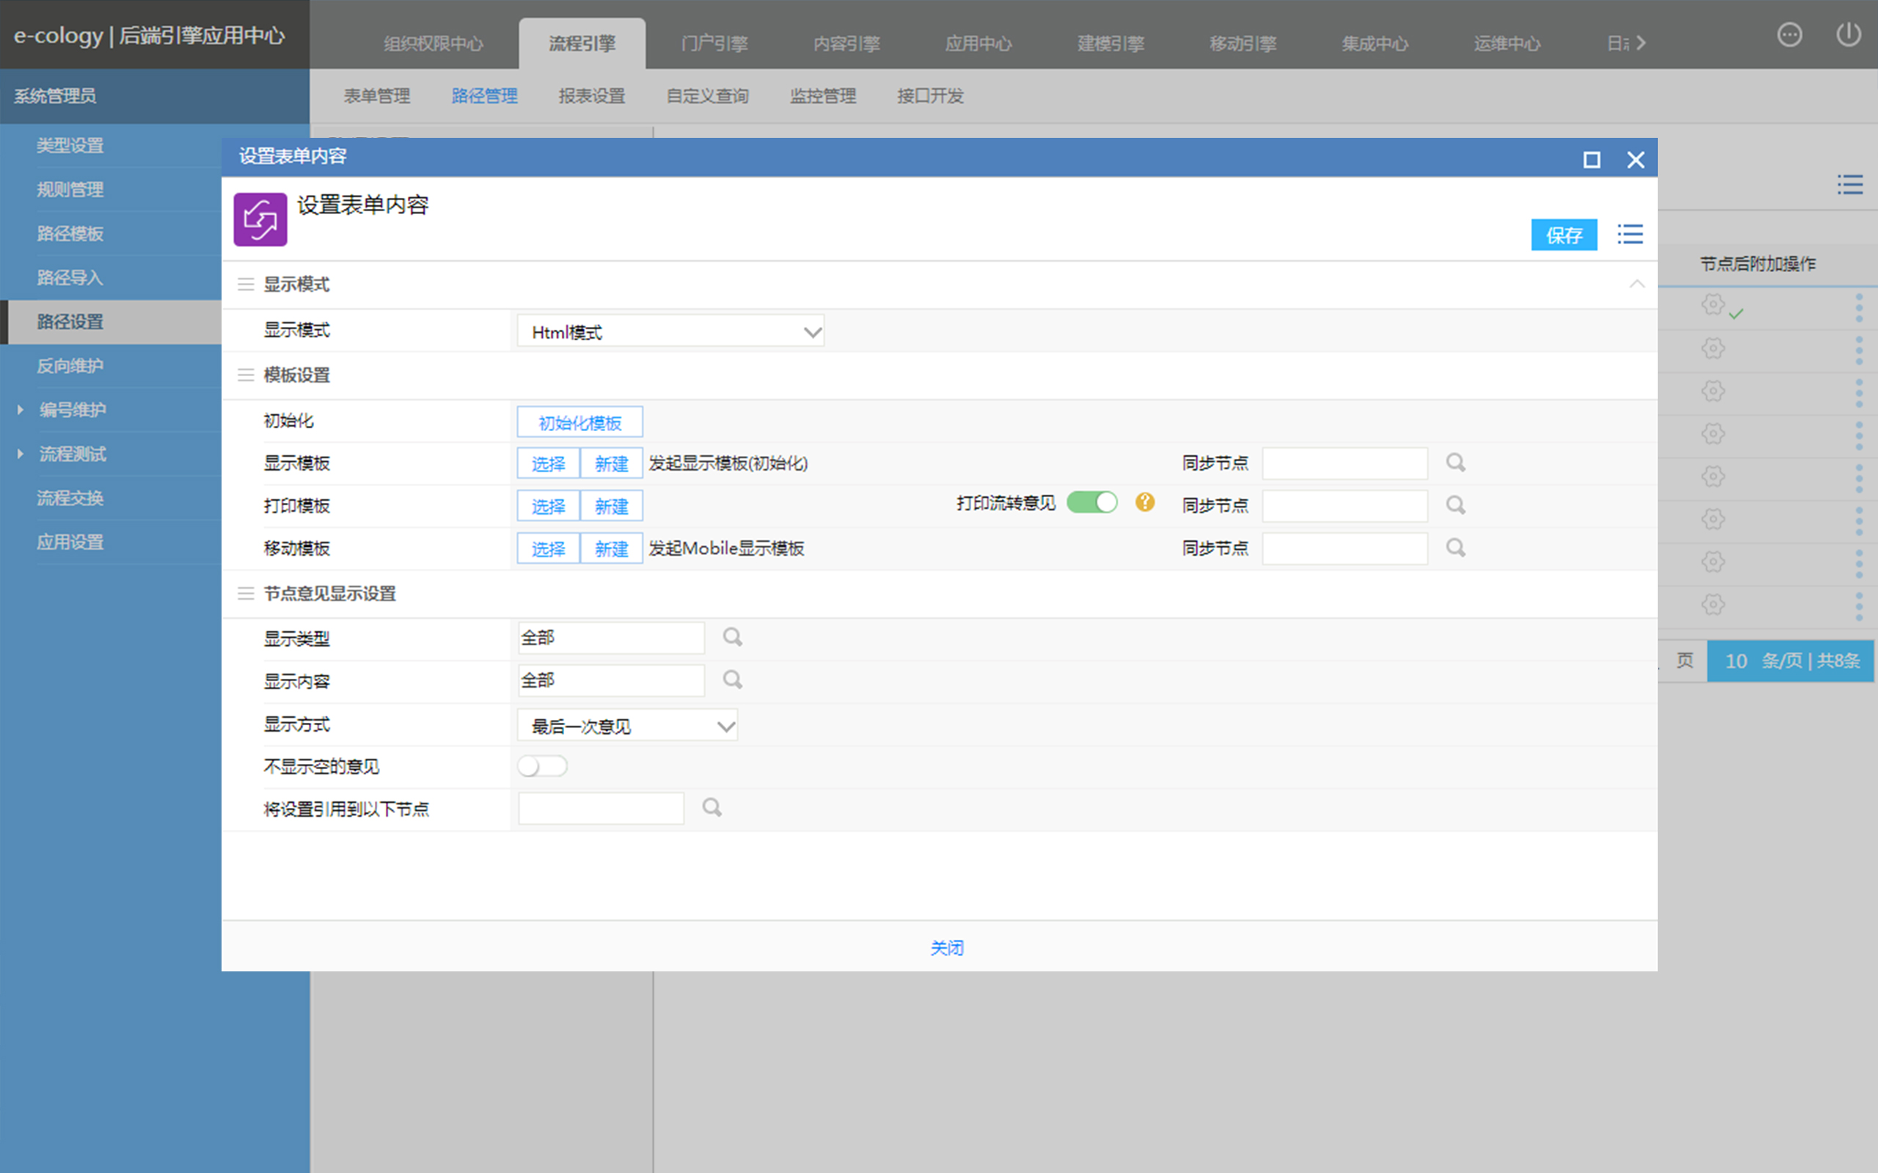Open the display type (显示类型) lookup magnifier
The height and width of the screenshot is (1173, 1878).
732,638
